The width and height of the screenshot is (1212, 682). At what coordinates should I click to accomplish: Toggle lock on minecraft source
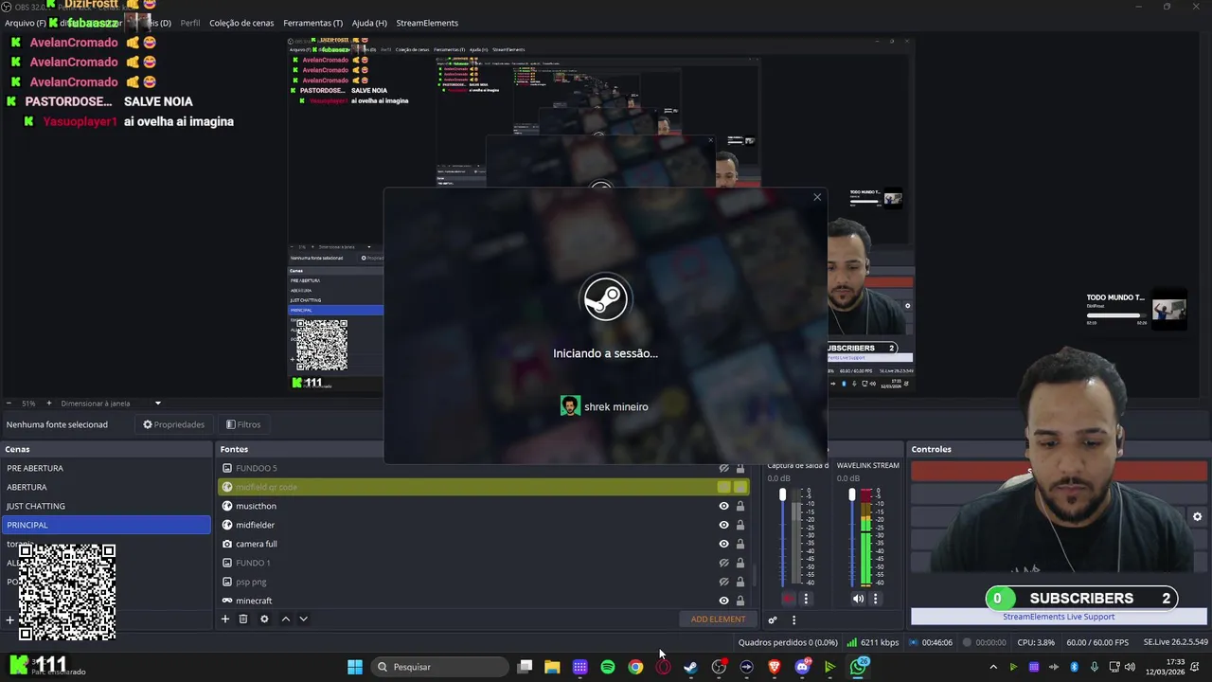tap(740, 601)
